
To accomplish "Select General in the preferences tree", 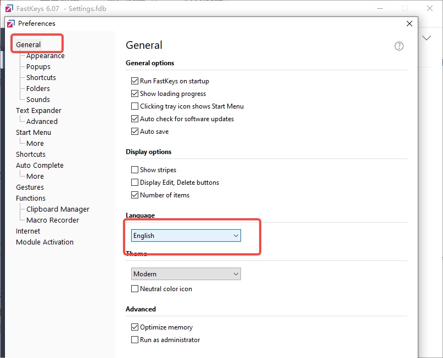I will (28, 44).
